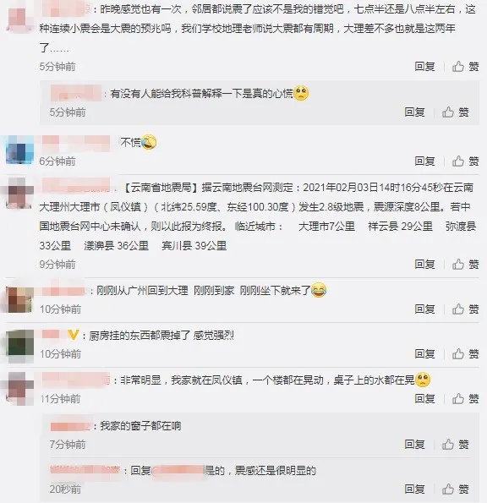487x503 pixels.
Task: Open username of 我家的窗子都在响 replier
Action: 71,426
